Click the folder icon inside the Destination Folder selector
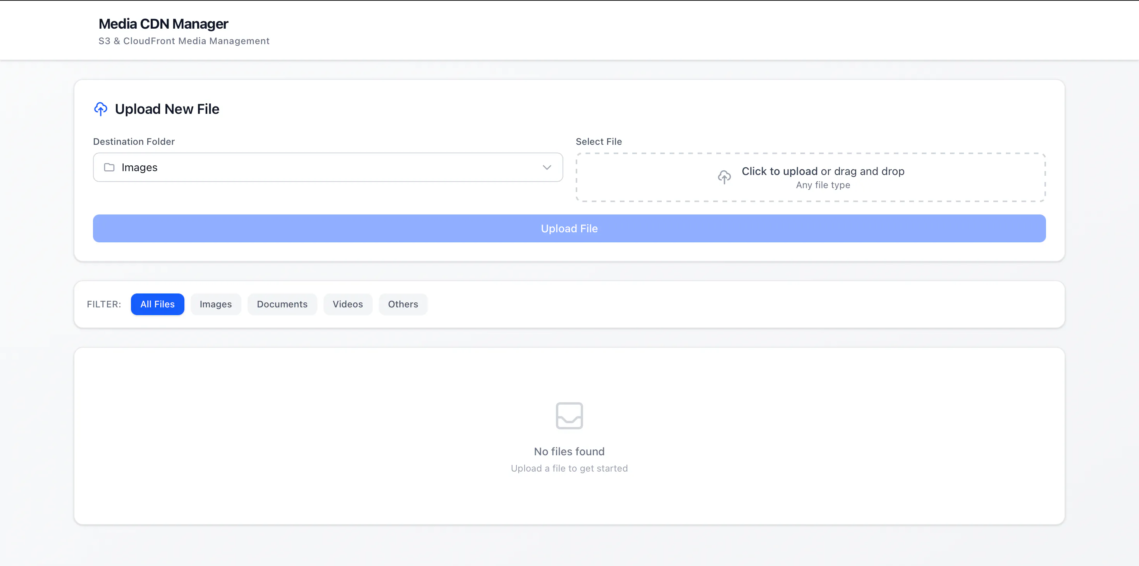The image size is (1139, 566). 109,168
